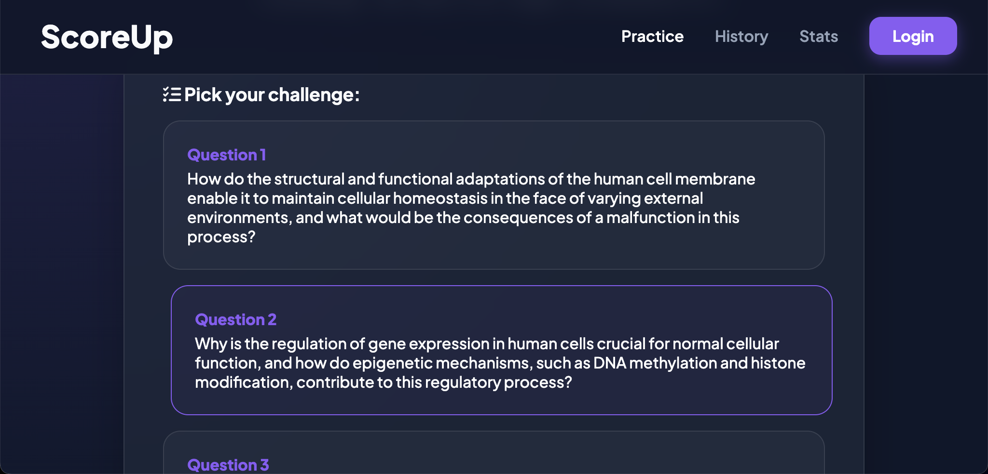Select the Question 3 challenge card
Screen dimensions: 988x474
coord(494,452)
